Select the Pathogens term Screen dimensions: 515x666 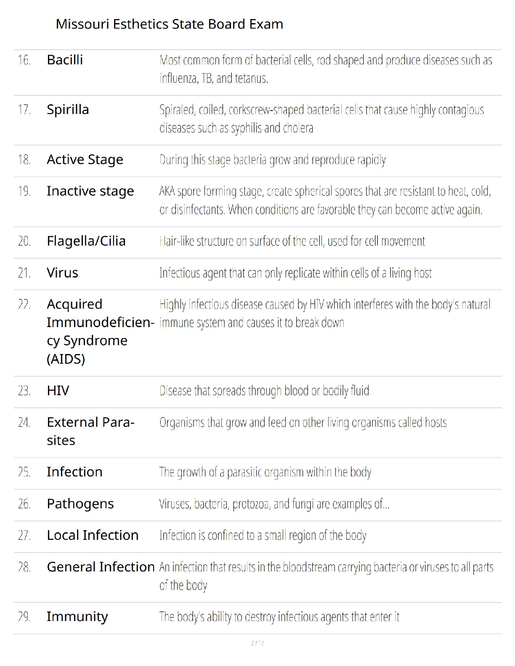tap(80, 504)
